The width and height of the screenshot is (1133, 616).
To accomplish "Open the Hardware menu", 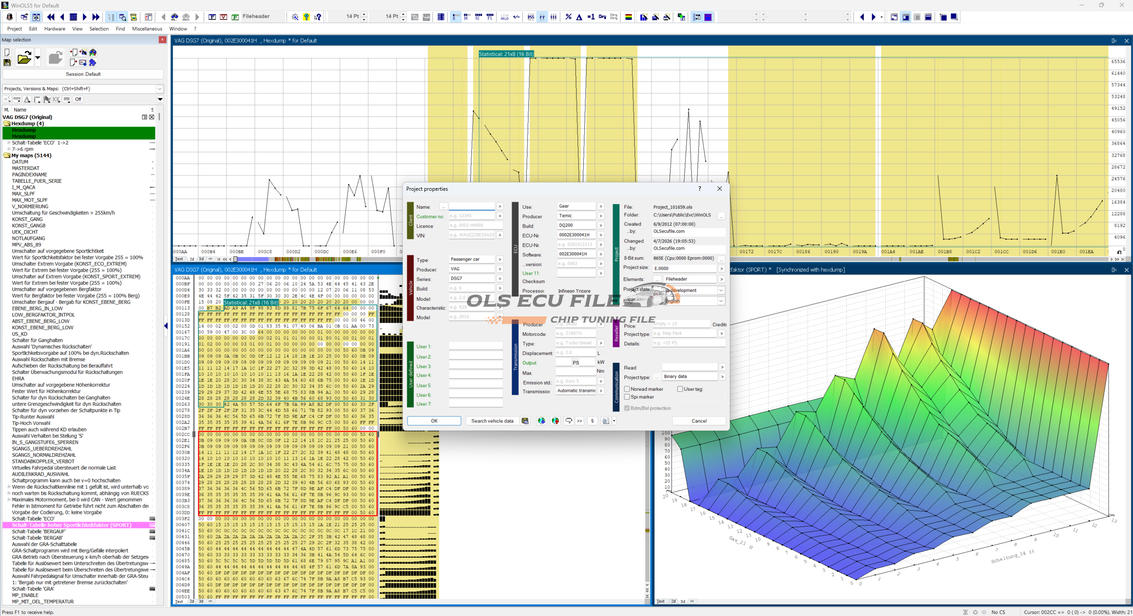I will [54, 29].
